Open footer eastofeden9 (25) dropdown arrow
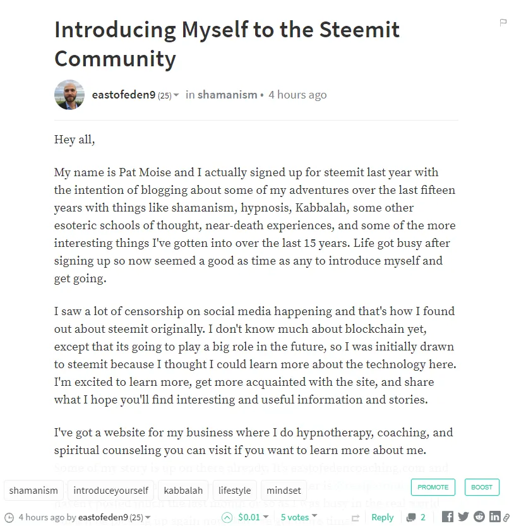This screenshot has height=526, width=526. pos(148,518)
